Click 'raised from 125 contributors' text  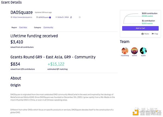(23, 69)
